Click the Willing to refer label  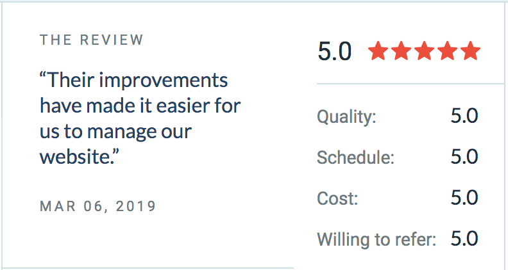[377, 239]
